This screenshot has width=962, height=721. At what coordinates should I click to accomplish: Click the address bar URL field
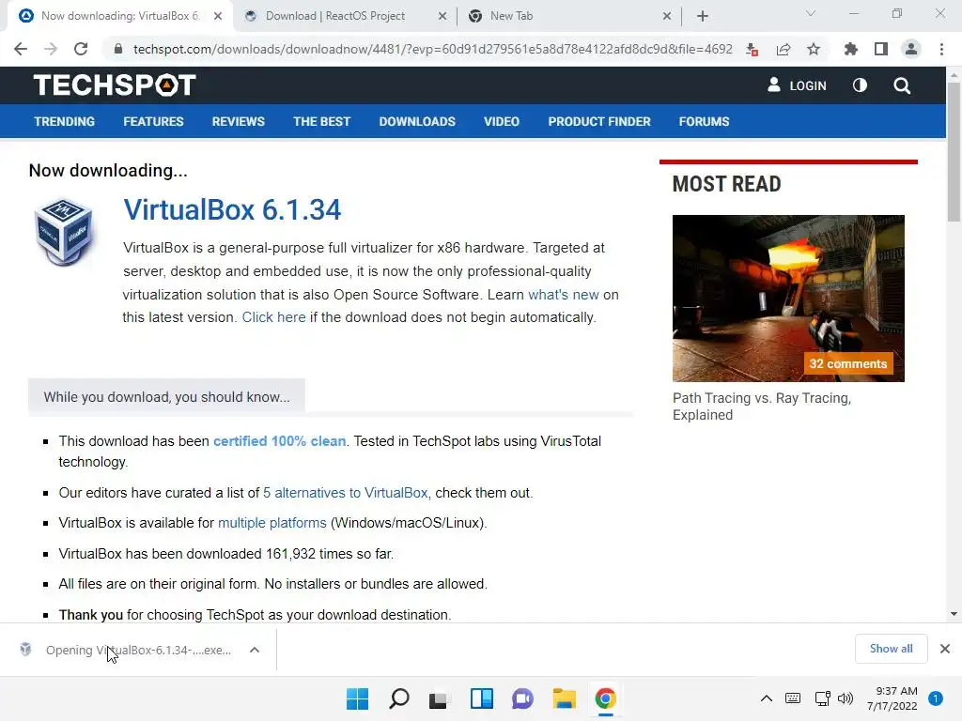(432, 49)
